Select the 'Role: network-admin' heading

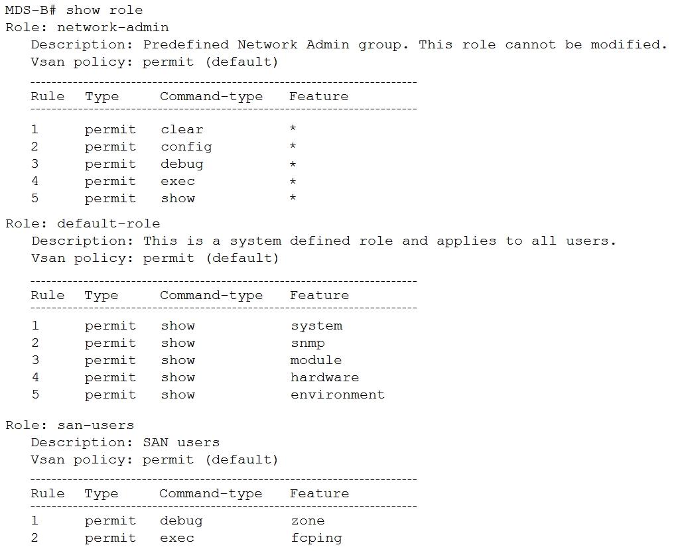(87, 27)
